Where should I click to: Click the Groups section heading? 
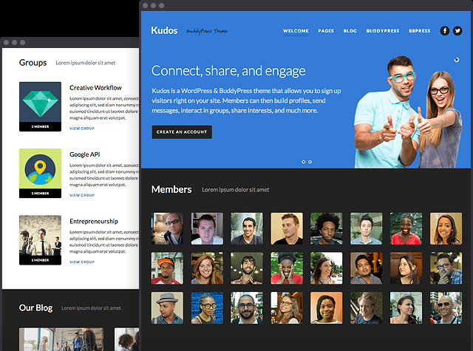pos(33,63)
